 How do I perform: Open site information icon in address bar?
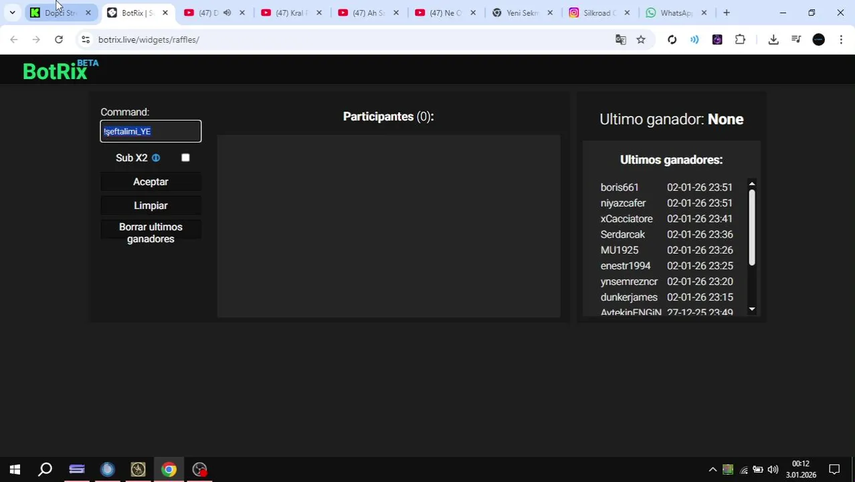(86, 39)
